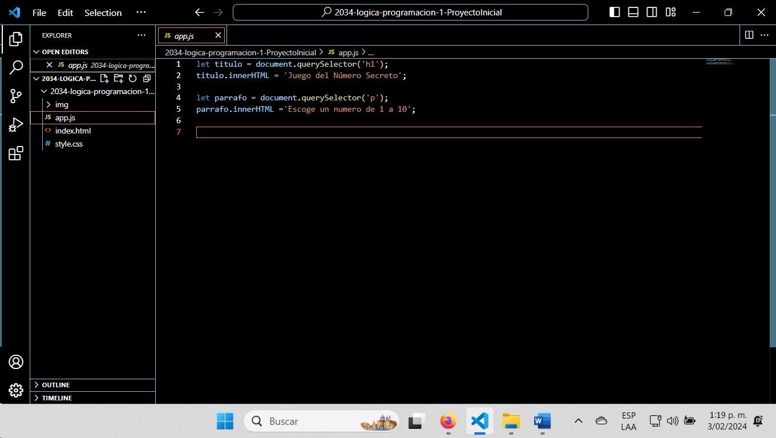Click the 'parrafo' variable on line 4
Screen dimensions: 776x438
tap(231, 98)
